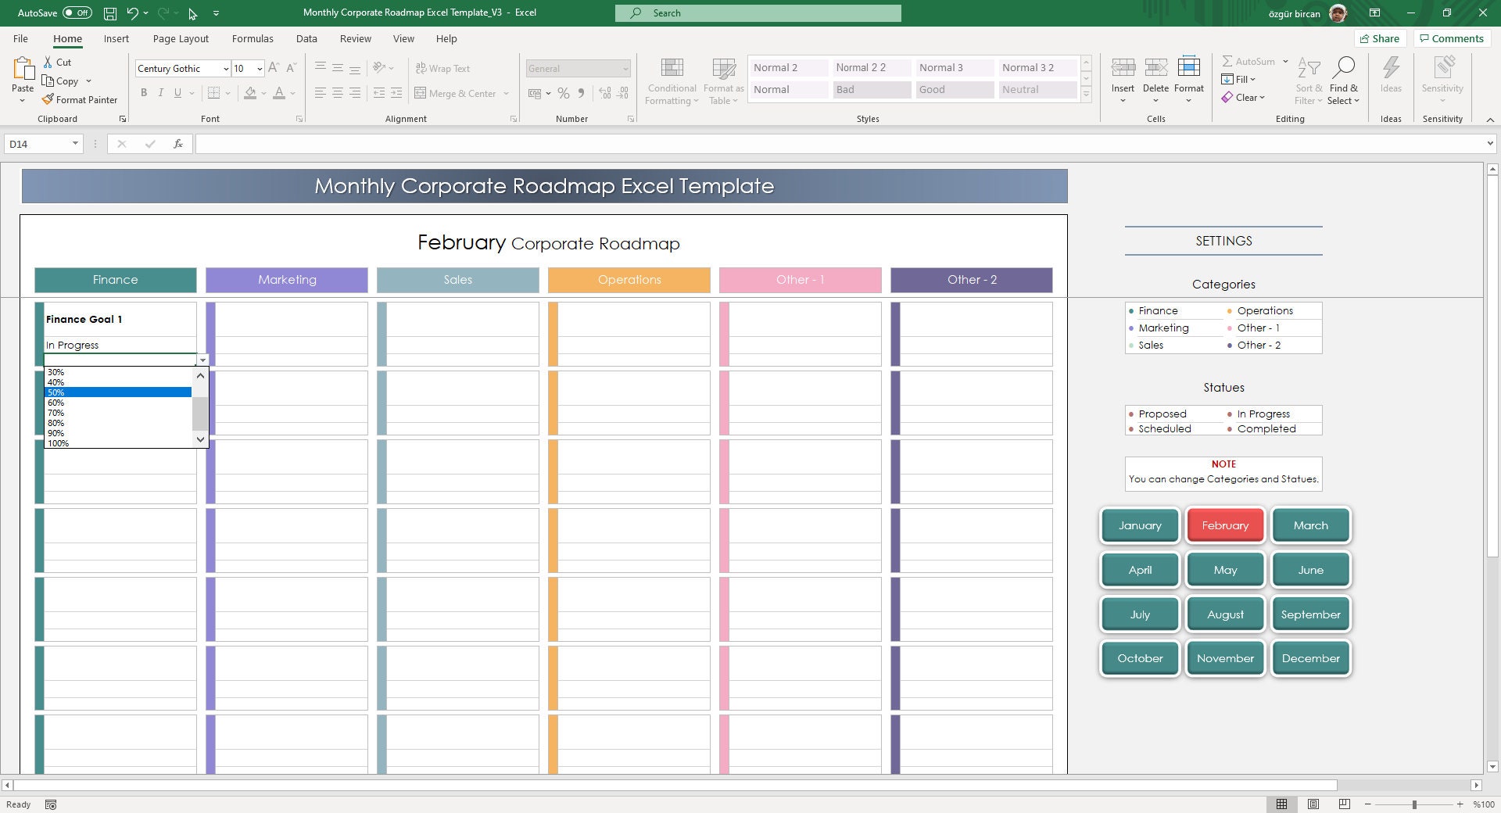Apply Percent Style number format
1501x813 pixels.
(x=563, y=93)
